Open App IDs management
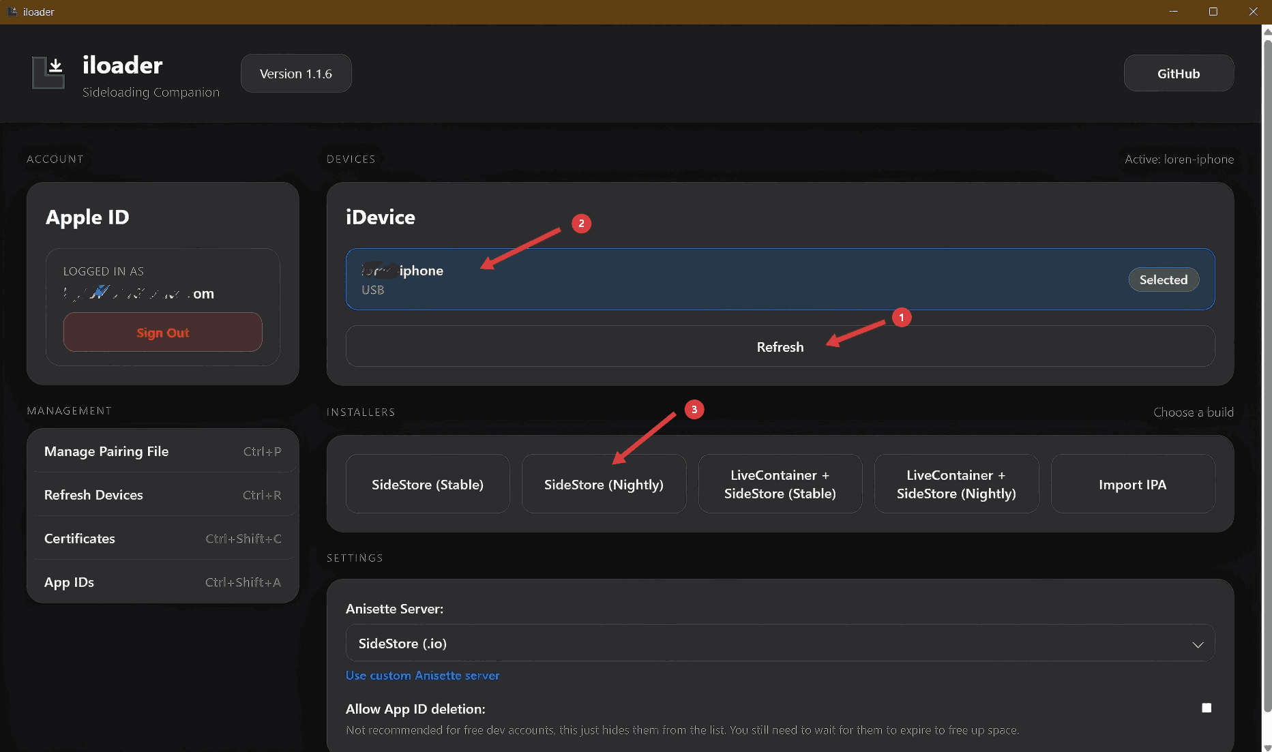This screenshot has height=752, width=1272. click(x=162, y=582)
